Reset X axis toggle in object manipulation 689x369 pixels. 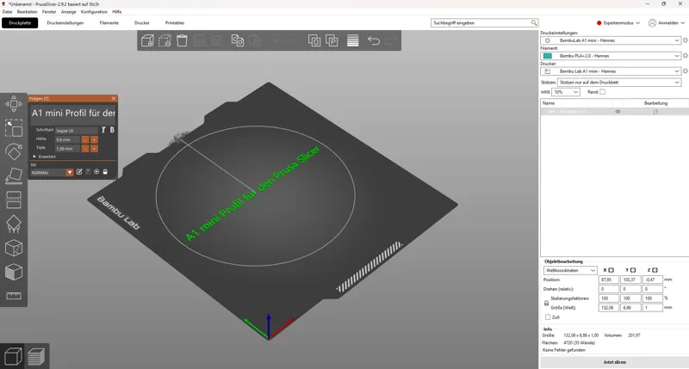[x=611, y=270]
